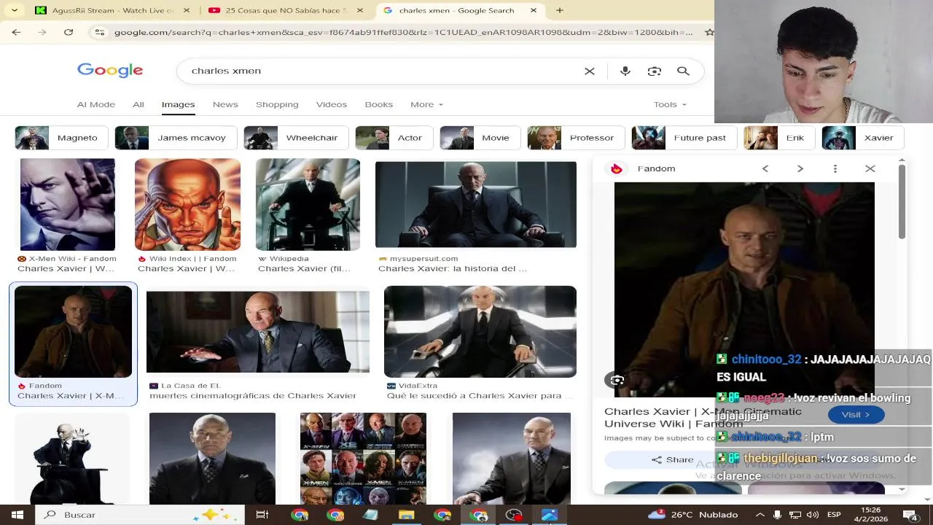Open the Wikipedia Charles Xavier image

(x=308, y=205)
